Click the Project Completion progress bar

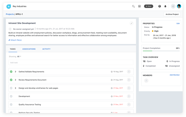[161, 51]
